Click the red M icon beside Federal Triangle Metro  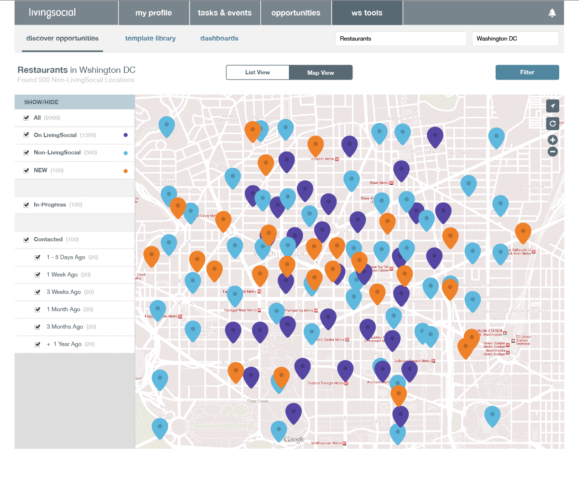point(347,383)
